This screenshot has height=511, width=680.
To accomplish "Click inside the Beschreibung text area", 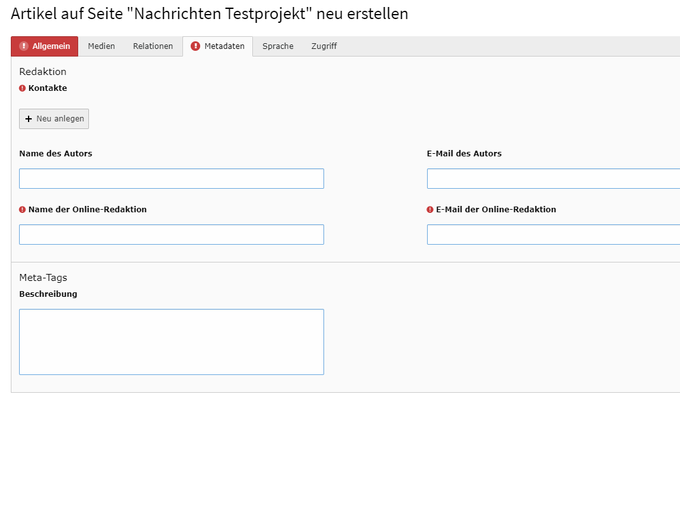I will coord(171,342).
